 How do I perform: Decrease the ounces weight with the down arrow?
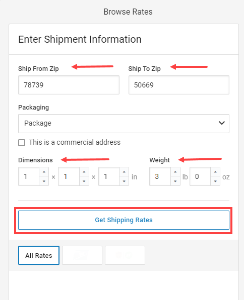215,181
